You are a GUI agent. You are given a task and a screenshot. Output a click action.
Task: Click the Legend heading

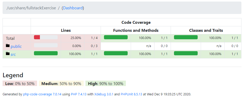coord(13,75)
